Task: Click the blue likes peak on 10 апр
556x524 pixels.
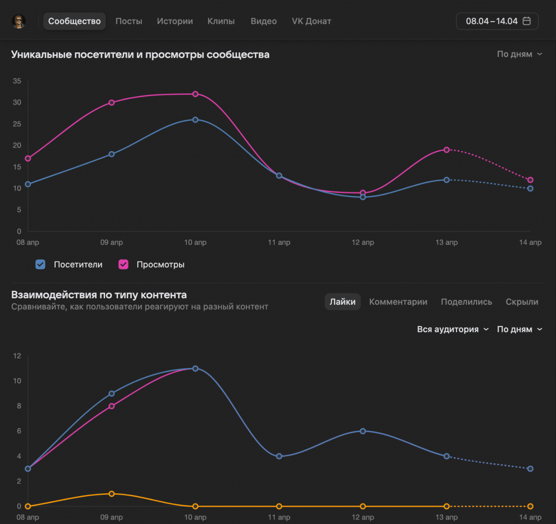Action: point(195,369)
